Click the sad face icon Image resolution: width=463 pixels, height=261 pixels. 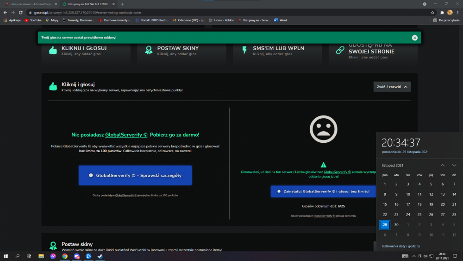[323, 129]
